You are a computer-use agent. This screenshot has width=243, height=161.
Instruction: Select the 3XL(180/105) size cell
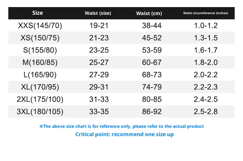coord(40,111)
